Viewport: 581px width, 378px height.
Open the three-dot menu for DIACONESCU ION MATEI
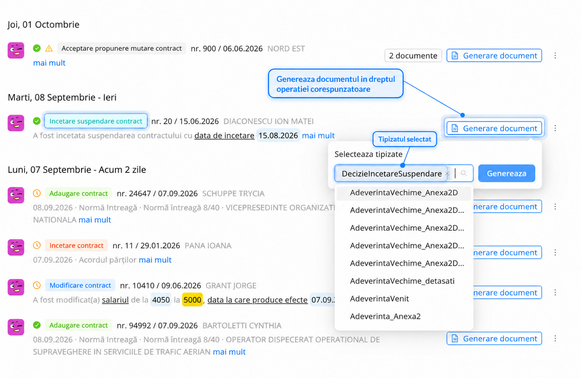[555, 128]
